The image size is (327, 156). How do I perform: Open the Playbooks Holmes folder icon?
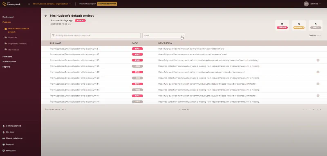point(6,44)
